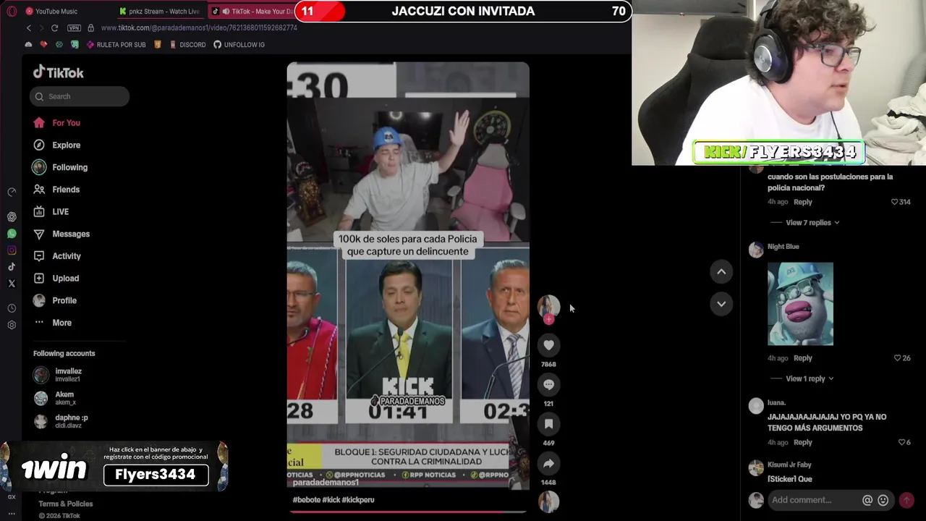Click the #bebote hashtag
Viewport: 926px width, 521px height.
pyautogui.click(x=306, y=500)
